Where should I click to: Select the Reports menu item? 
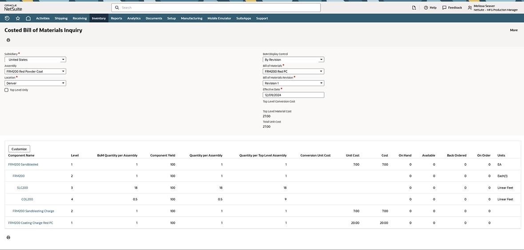116,18
